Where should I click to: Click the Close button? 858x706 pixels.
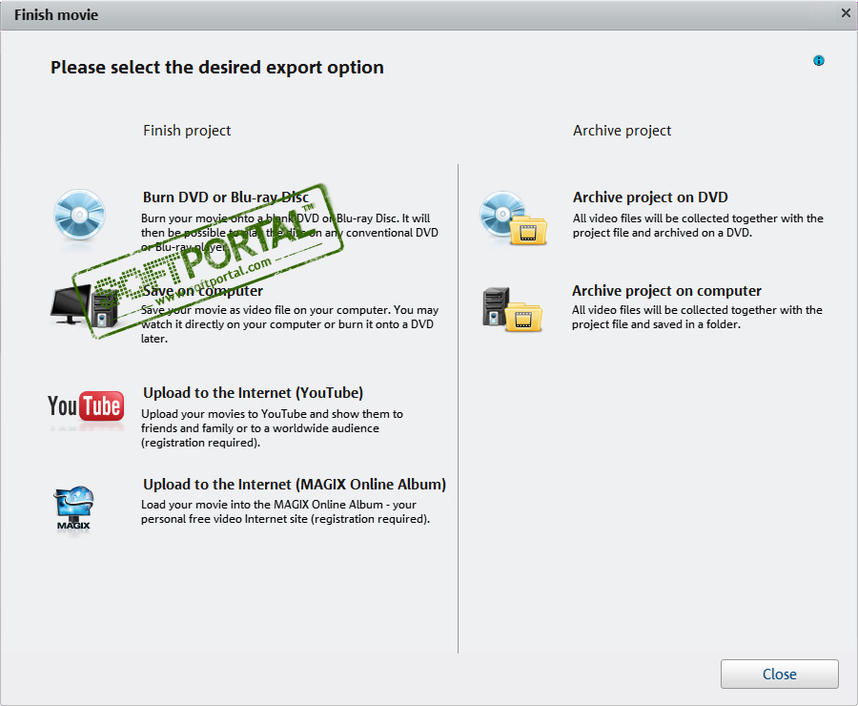tap(779, 674)
